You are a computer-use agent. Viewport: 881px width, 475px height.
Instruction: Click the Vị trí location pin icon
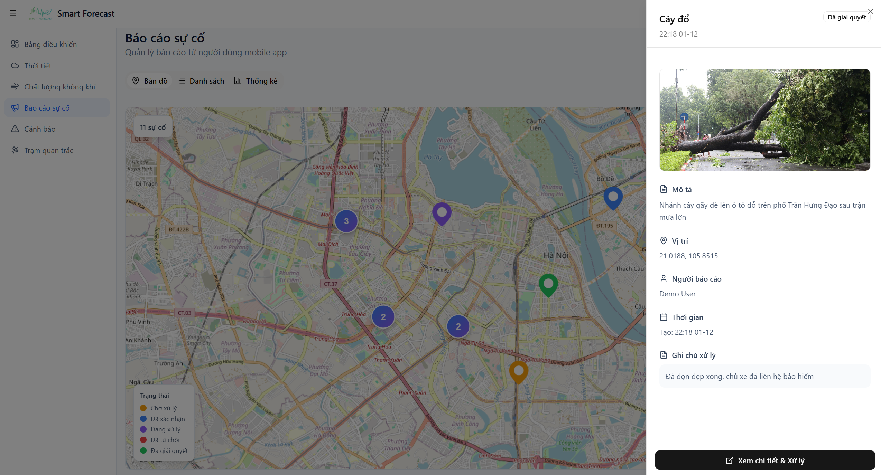(663, 240)
